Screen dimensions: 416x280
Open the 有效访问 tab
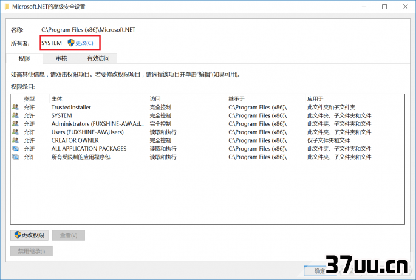(98, 58)
